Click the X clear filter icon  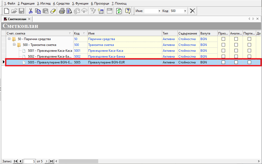point(193,11)
